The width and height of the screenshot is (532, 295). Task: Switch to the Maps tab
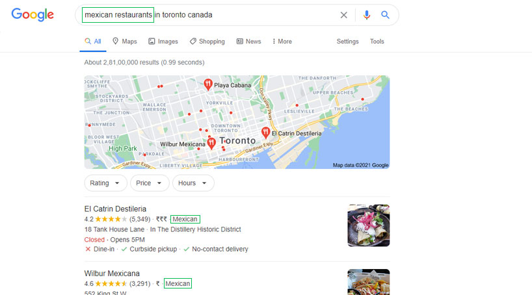[124, 42]
